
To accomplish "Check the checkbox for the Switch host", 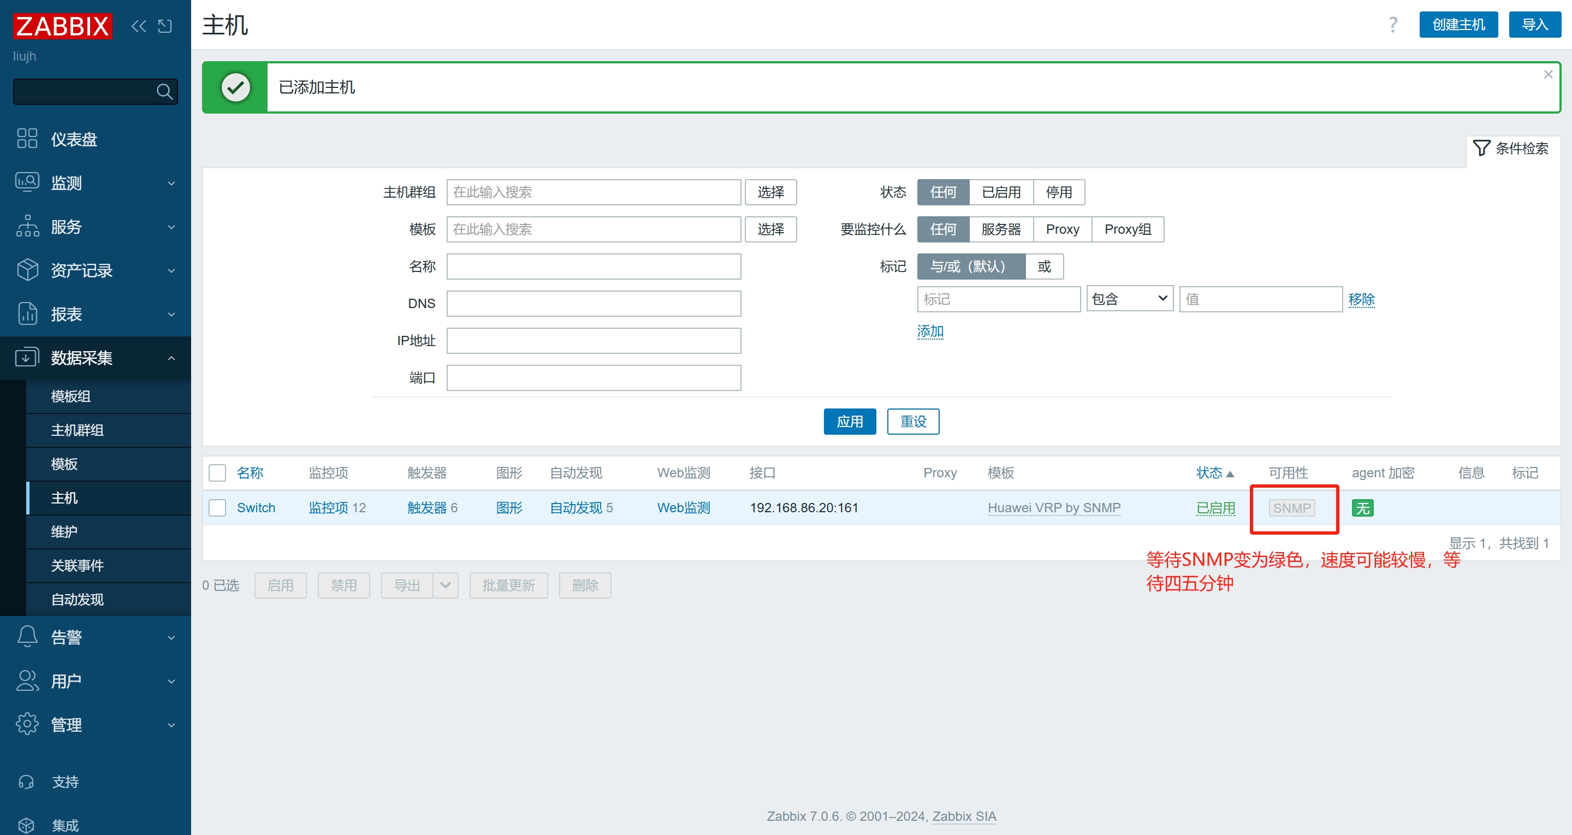I will [217, 508].
